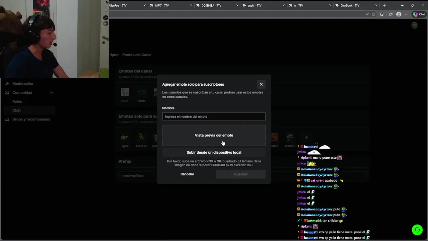Click the Nombre label
428x241 pixels.
click(x=168, y=108)
